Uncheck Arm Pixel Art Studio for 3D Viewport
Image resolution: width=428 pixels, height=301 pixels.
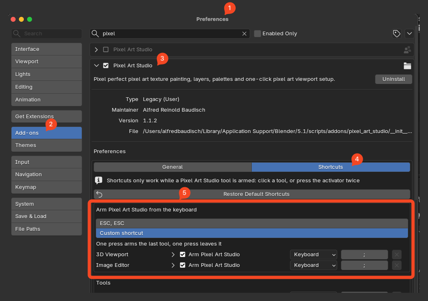pyautogui.click(x=183, y=255)
